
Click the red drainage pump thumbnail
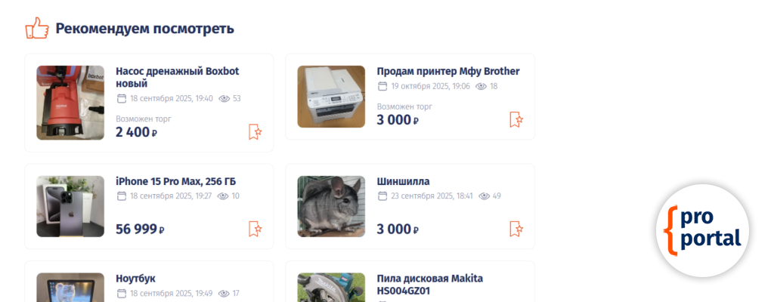[x=70, y=103]
